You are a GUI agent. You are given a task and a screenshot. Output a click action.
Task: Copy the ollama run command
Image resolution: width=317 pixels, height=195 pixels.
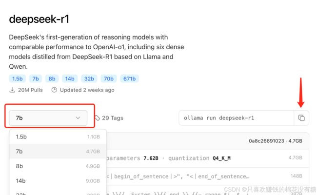tap(301, 118)
